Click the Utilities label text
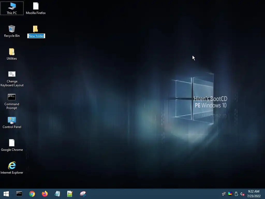265x199 pixels. click(12, 59)
